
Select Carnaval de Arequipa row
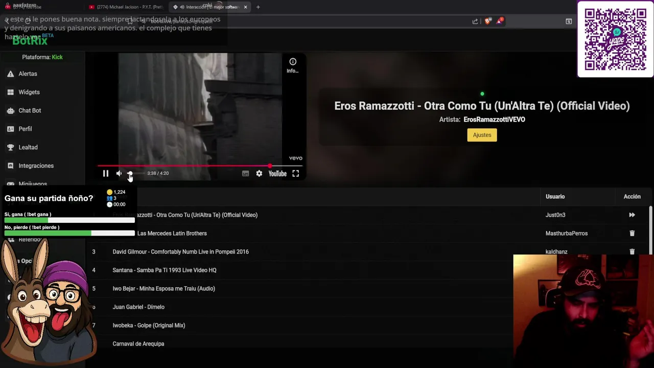138,344
